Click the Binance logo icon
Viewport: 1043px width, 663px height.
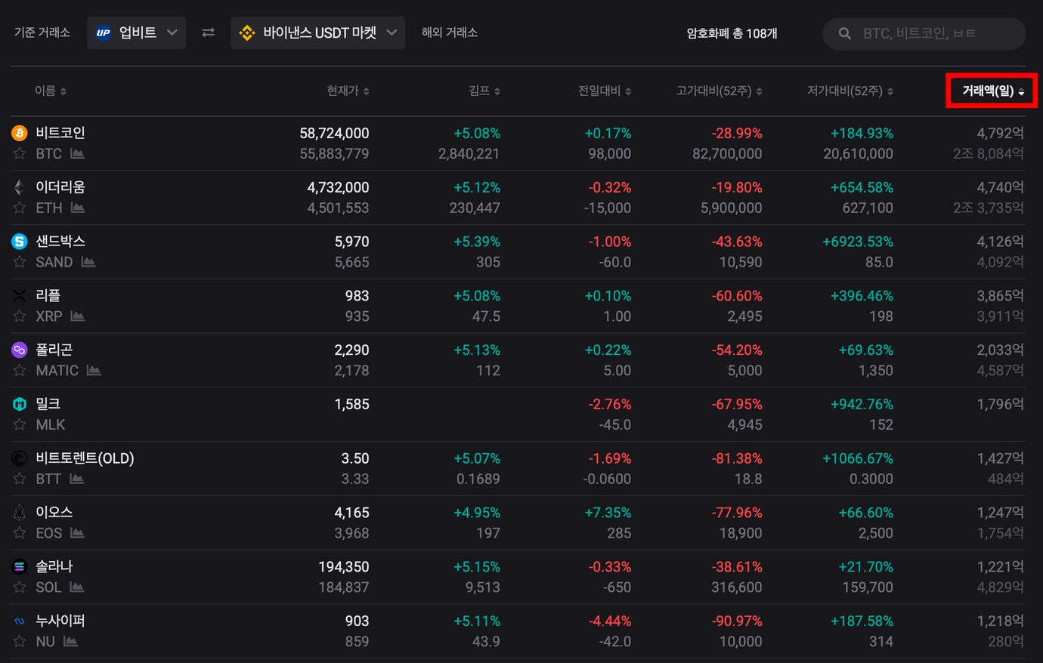(x=247, y=32)
